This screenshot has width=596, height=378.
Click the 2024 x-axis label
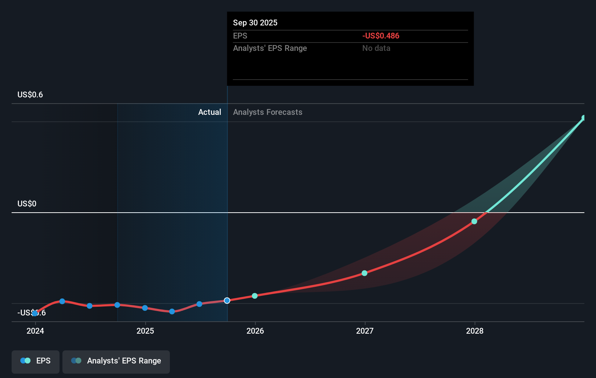(35, 331)
